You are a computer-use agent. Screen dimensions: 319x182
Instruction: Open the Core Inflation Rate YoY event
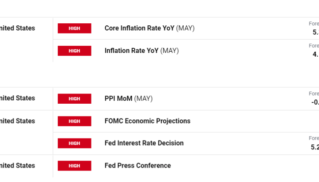click(x=149, y=28)
